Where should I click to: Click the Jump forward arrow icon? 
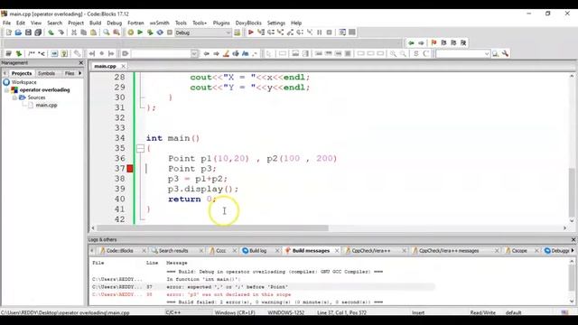point(421,42)
